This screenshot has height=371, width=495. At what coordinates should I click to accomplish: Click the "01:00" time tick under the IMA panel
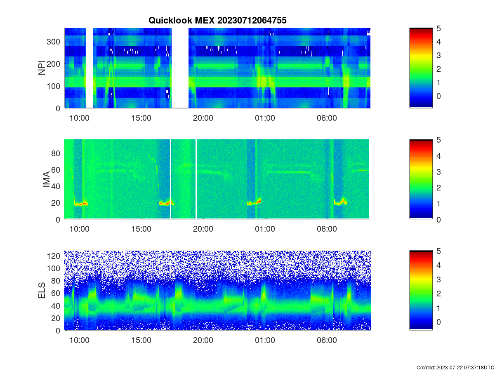265,229
